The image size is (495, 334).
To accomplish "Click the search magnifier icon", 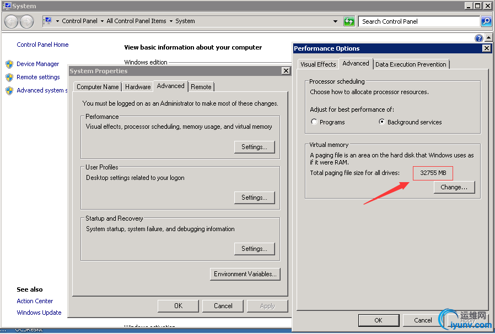I will pos(486,21).
